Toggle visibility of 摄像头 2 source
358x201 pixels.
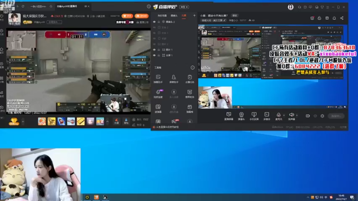[154, 22]
